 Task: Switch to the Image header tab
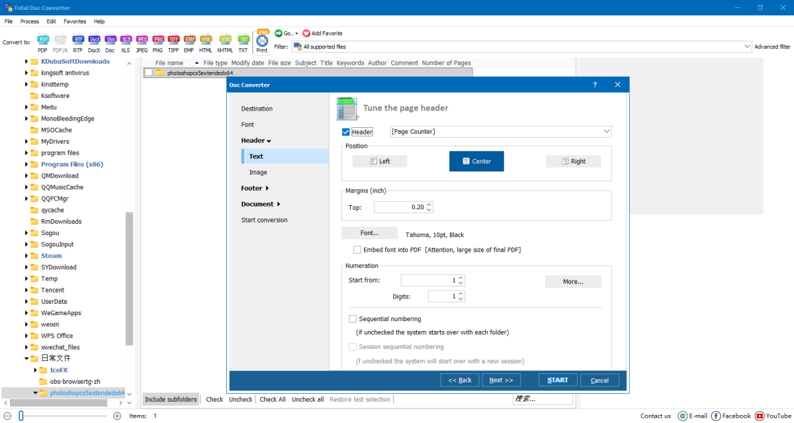tap(258, 172)
